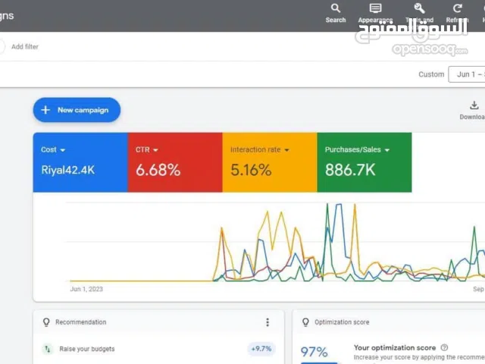Screen dimensions: 485x364
Task: Open the Recommendation card three-dot menu
Action: (x=268, y=322)
